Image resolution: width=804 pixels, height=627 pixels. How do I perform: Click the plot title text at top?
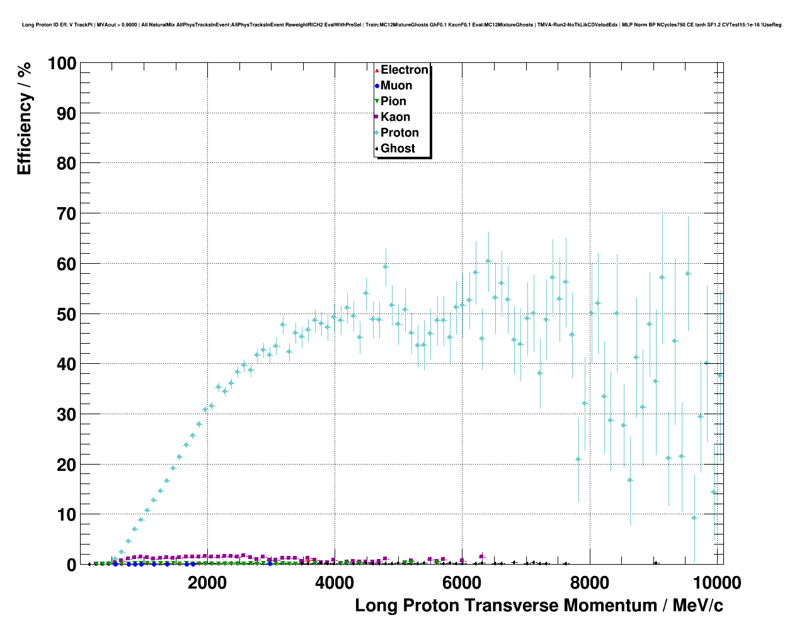[x=401, y=25]
